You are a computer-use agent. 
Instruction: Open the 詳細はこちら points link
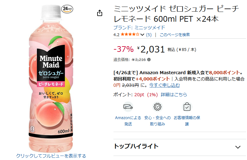(x=174, y=94)
